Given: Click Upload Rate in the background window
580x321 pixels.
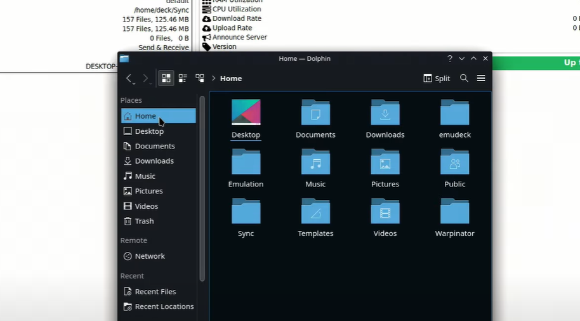Looking at the screenshot, I should (232, 28).
